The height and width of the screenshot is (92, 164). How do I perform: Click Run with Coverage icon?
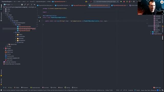point(127,2)
